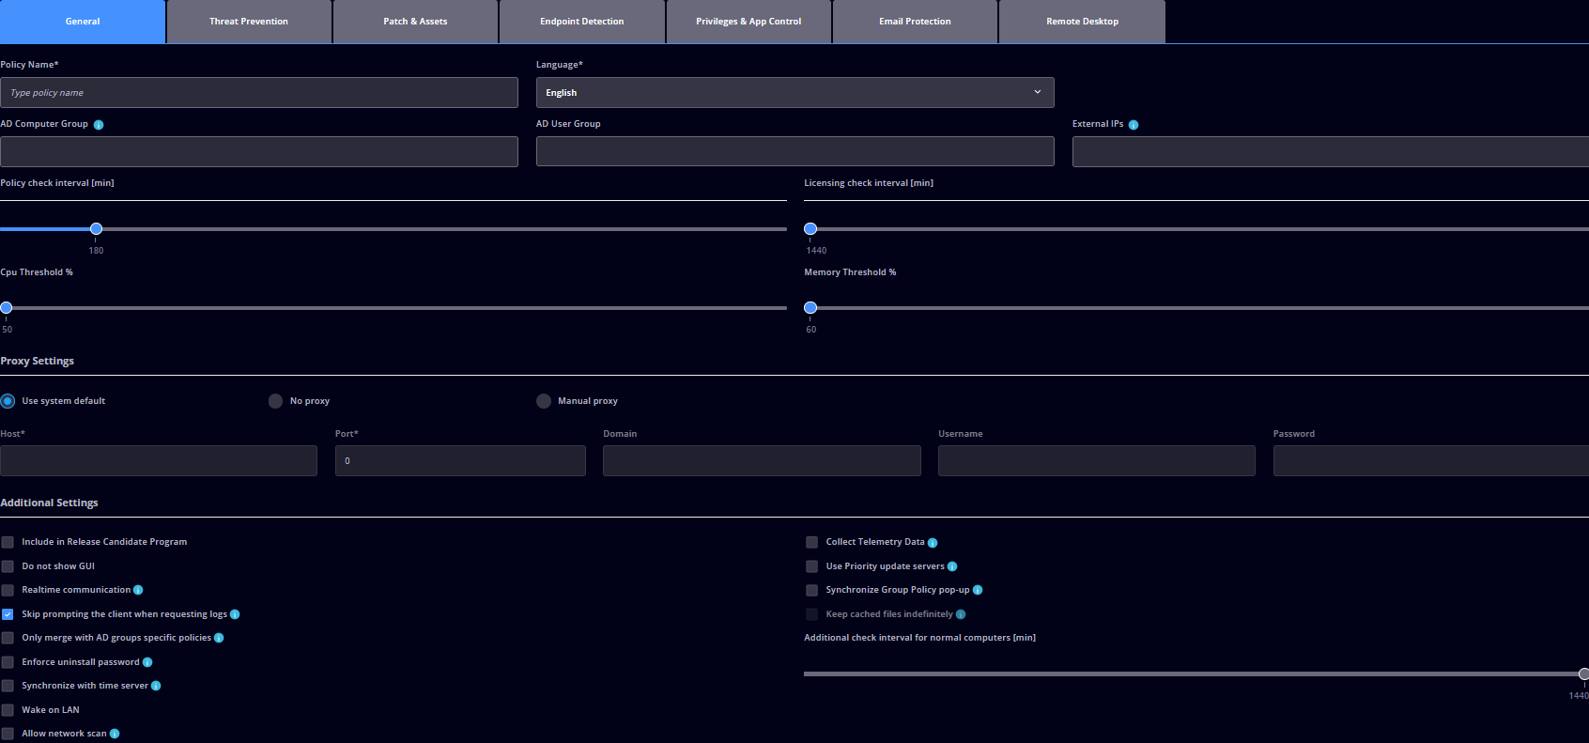Screen dimensions: 1589x743
Task: Check the Do not show GUI box
Action: tap(8, 566)
